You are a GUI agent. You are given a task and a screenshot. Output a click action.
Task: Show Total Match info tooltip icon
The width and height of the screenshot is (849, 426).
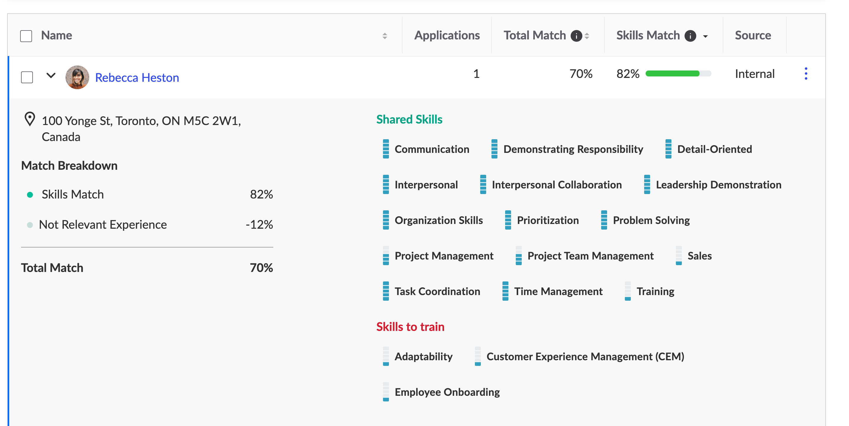pos(576,36)
